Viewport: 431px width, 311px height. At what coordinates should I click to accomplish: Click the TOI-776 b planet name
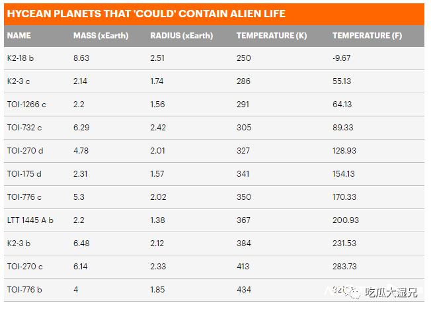(24, 289)
